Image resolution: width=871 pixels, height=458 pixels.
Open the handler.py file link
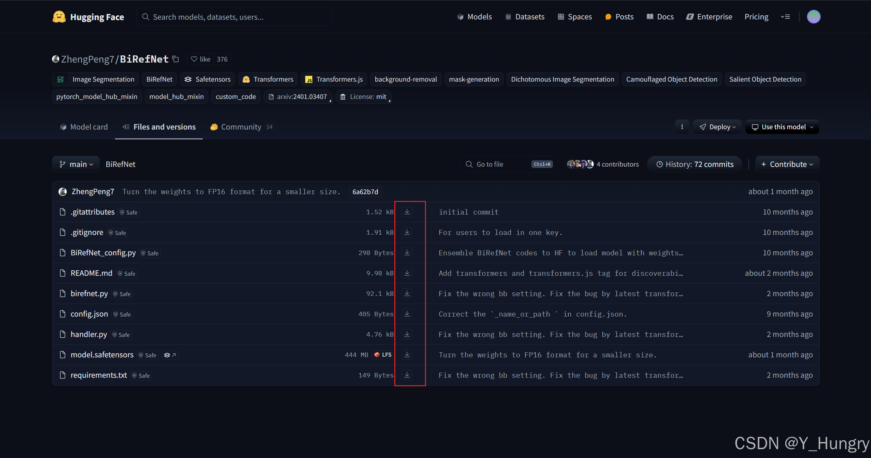coord(89,334)
